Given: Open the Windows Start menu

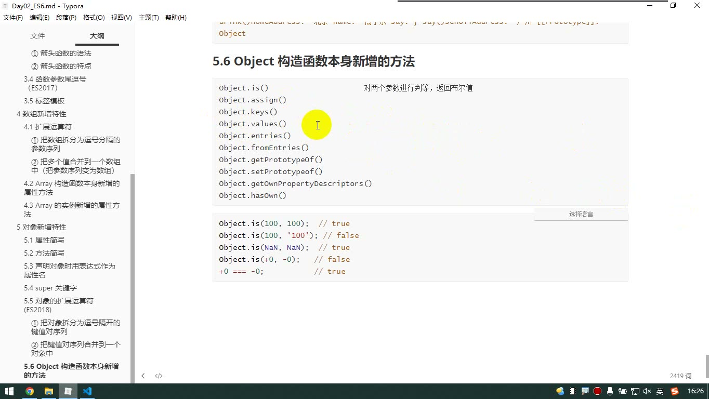Looking at the screenshot, I should pos(9,391).
